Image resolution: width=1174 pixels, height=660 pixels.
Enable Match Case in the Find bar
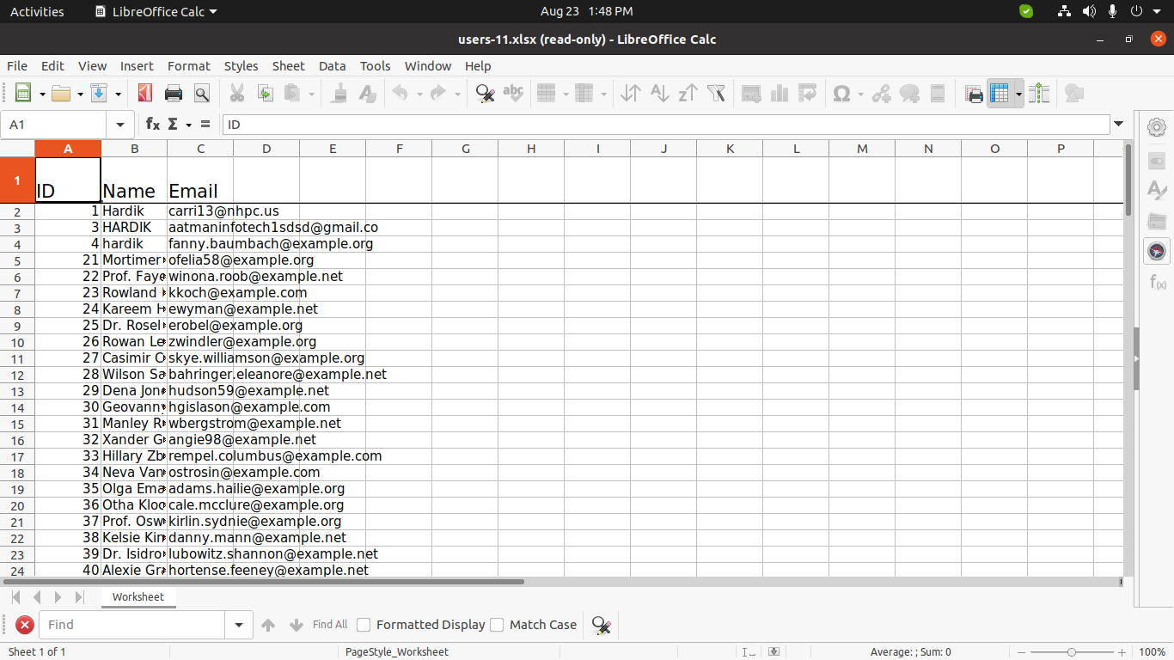497,625
